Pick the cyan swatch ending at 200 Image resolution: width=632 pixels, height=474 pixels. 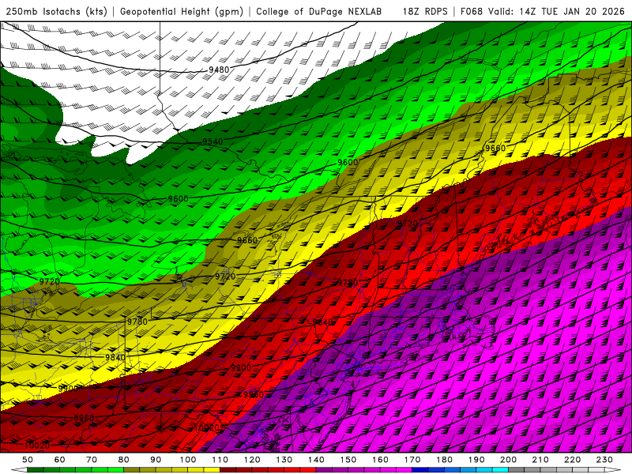pyautogui.click(x=500, y=470)
